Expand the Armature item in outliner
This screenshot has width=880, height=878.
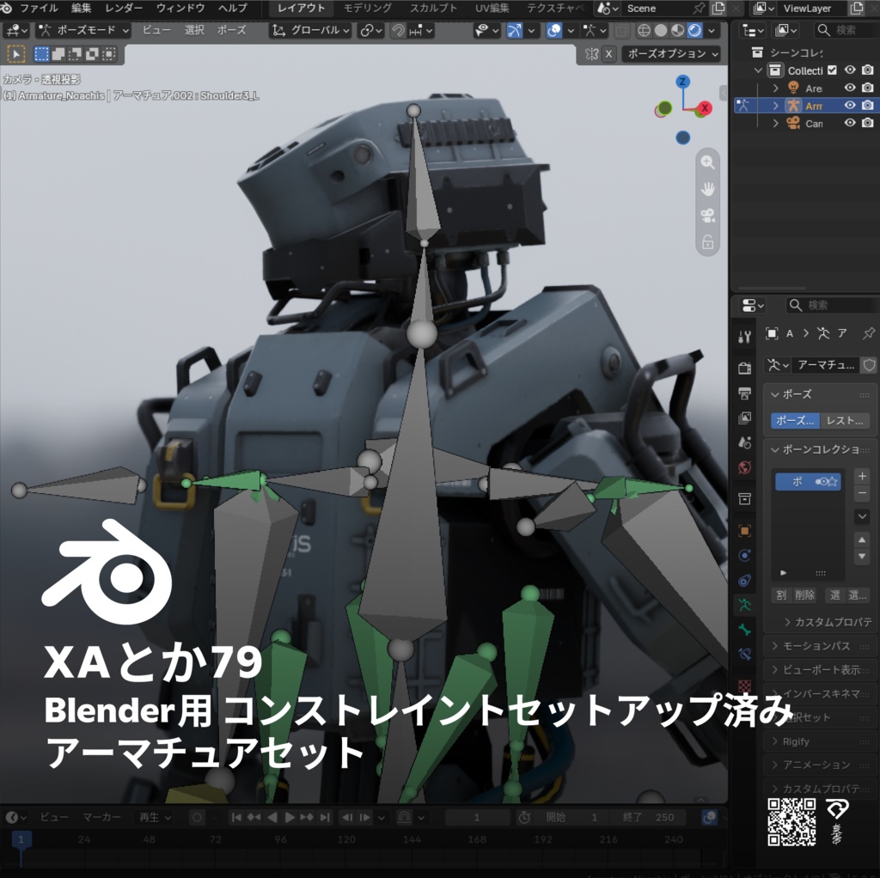[x=776, y=106]
